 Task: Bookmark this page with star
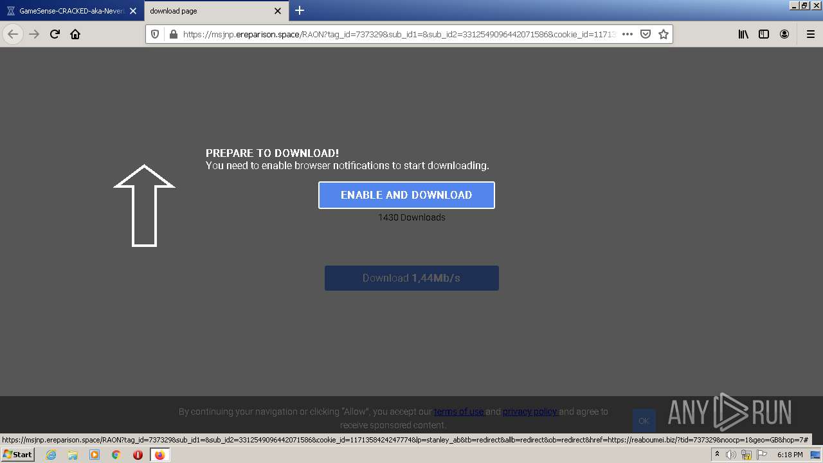[664, 34]
